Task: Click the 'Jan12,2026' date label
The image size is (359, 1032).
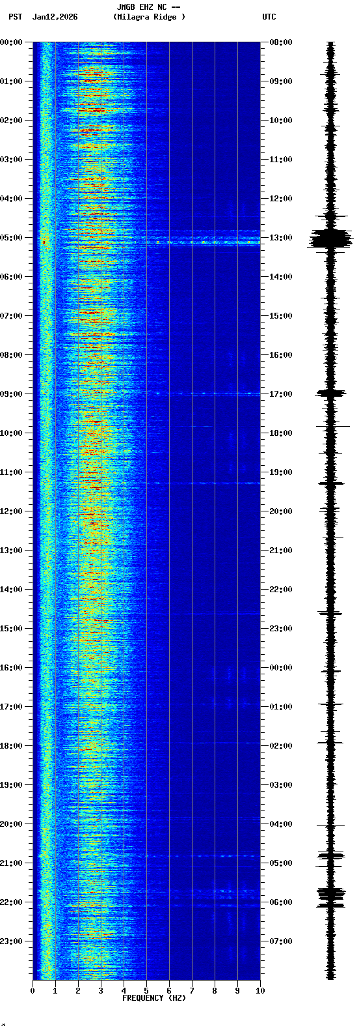Action: (x=55, y=17)
